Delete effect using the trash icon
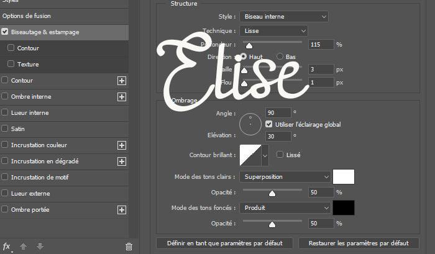This screenshot has height=254, width=435. [x=129, y=247]
